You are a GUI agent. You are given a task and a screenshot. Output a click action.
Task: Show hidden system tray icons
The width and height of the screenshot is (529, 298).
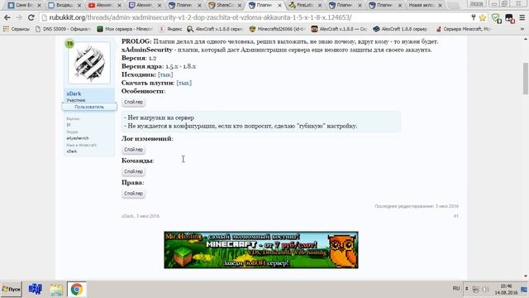pos(466,289)
